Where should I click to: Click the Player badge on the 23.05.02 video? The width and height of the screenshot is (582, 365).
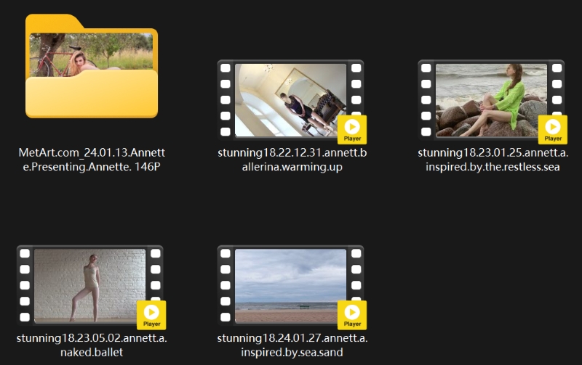151,315
